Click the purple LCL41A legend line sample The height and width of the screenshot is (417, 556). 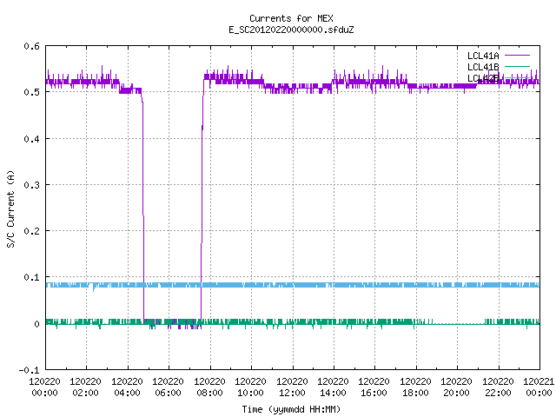point(517,56)
